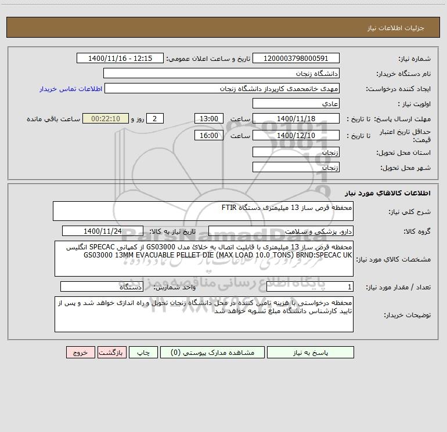Click label تاریخ و ساعت اعلان عمومی
Image resolution: width=447 pixels, height=432 pixels.
tap(208, 59)
